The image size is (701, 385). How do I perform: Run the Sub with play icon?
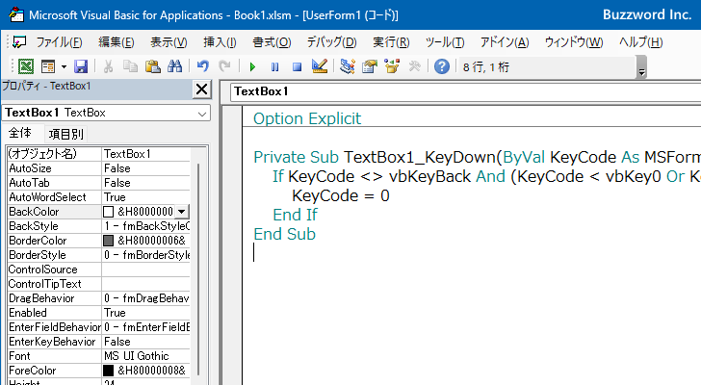tap(252, 66)
